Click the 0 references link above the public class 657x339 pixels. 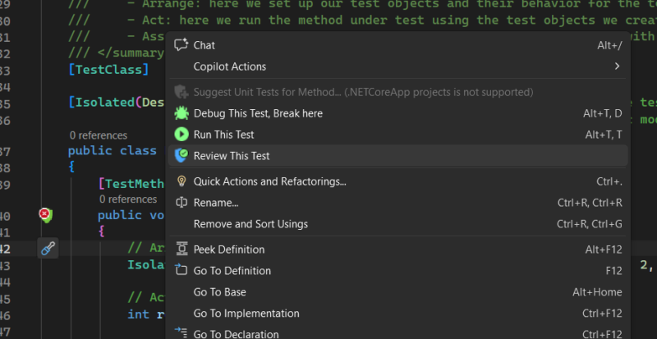(x=99, y=135)
